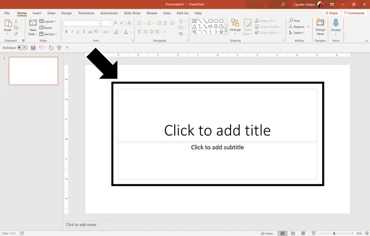Open the Layout dropdown
The image size is (370, 236).
48,22
